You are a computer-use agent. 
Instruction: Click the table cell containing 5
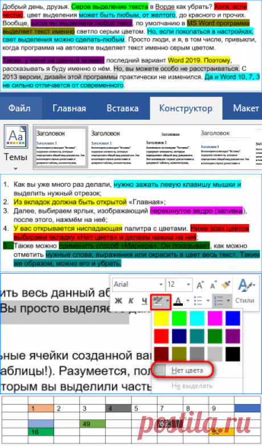point(144,408)
